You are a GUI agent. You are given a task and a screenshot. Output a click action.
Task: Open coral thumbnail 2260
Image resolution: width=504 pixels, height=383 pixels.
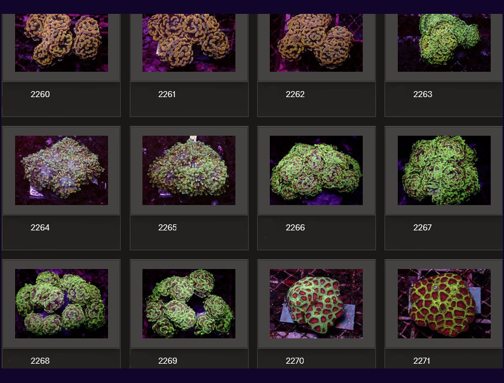[x=62, y=43]
